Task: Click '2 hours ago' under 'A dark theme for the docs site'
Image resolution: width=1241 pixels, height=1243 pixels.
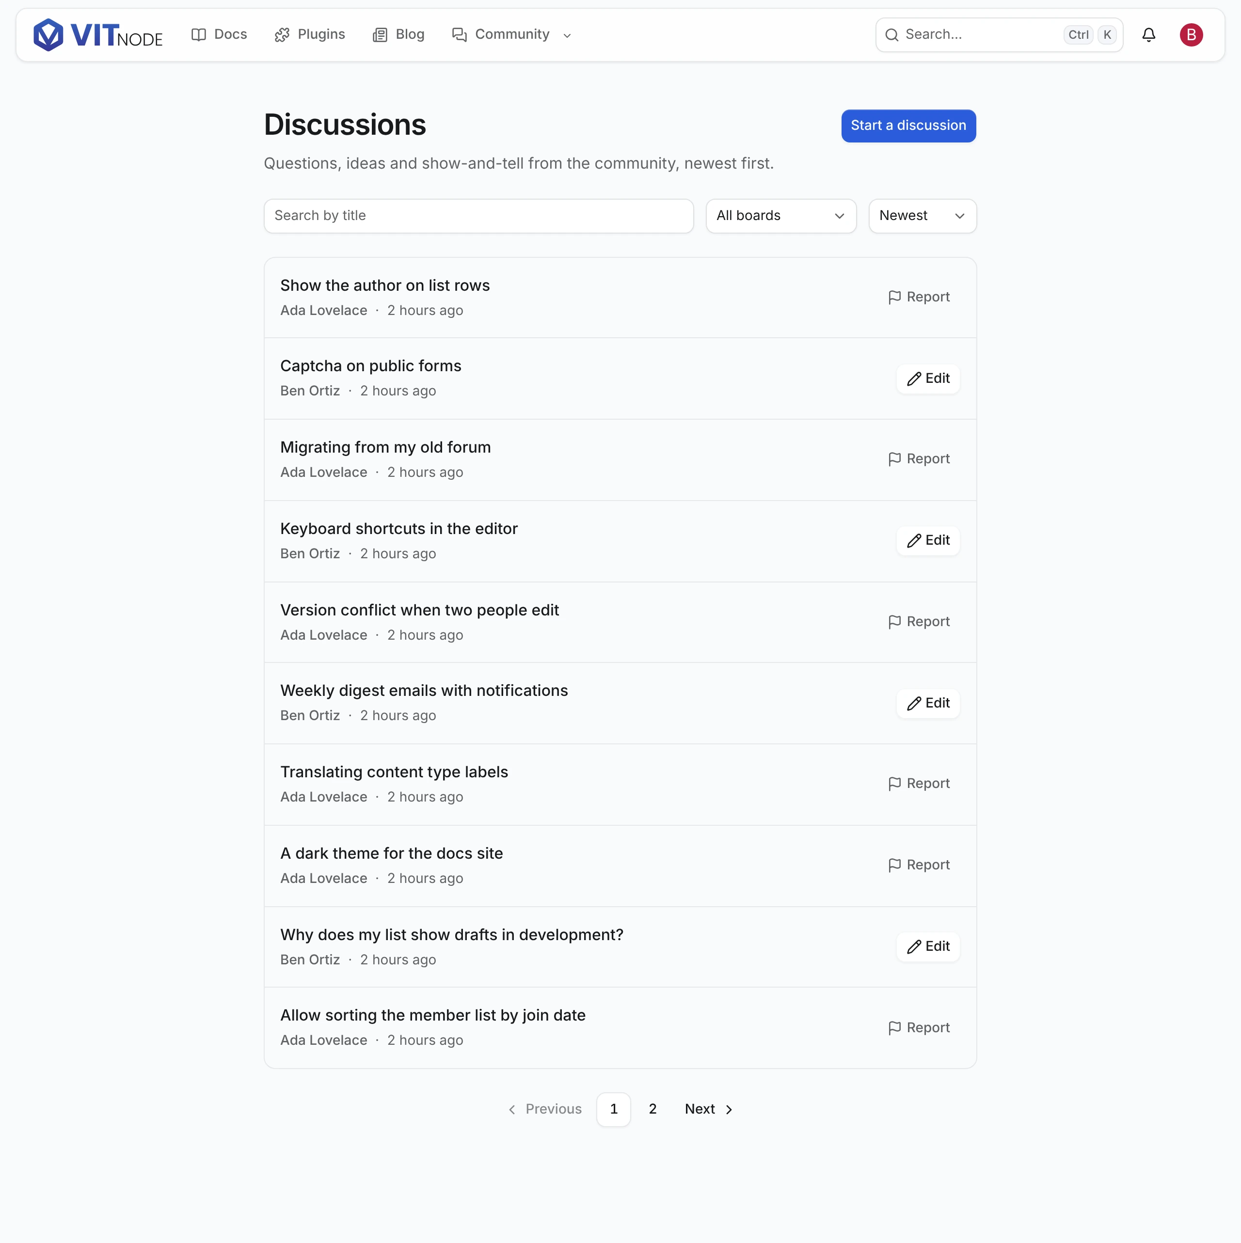Action: (x=425, y=878)
